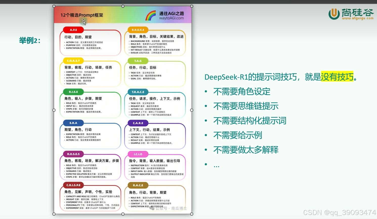Select the green T.A.G framework label

(138, 61)
